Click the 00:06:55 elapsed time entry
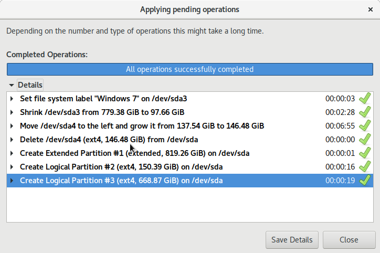The width and height of the screenshot is (380, 253). [x=340, y=126]
